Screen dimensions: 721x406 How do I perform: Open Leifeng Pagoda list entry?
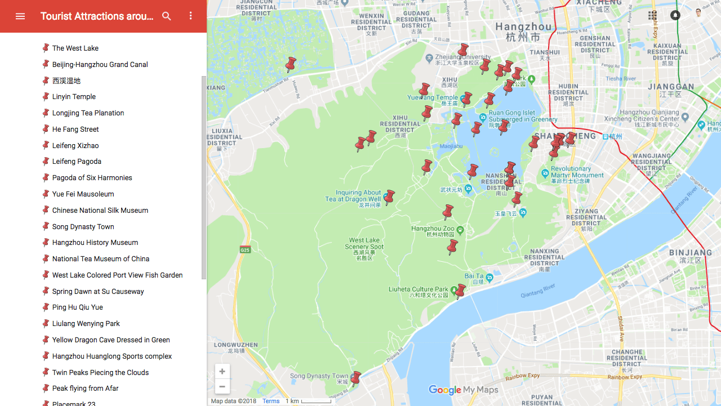pos(77,162)
